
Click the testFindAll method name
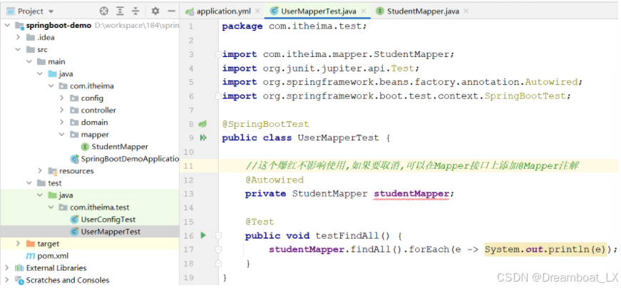347,236
